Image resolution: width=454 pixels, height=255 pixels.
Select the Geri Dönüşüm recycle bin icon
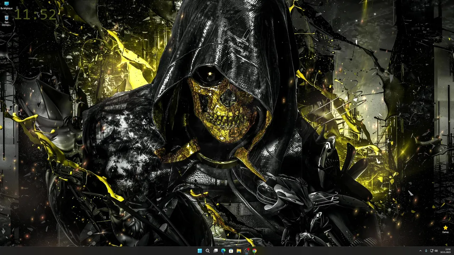[x=6, y=21]
